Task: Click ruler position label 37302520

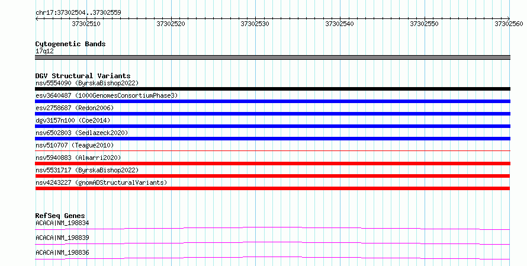Action: (x=171, y=24)
